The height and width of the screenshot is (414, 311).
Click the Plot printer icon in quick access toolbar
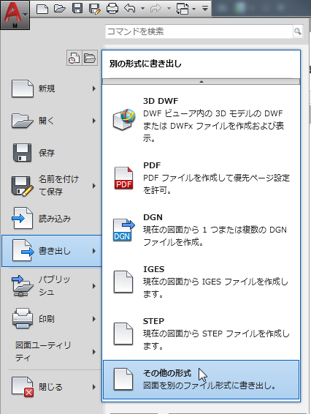[112, 9]
